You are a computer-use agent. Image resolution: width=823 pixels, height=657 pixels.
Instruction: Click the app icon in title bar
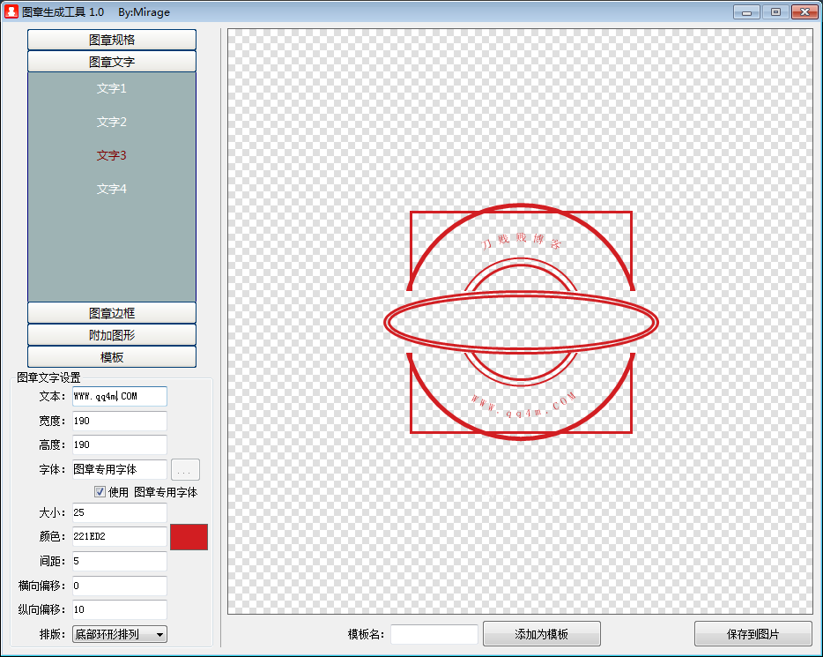pos(11,11)
